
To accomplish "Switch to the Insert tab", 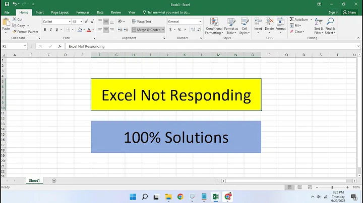I will pyautogui.click(x=40, y=12).
